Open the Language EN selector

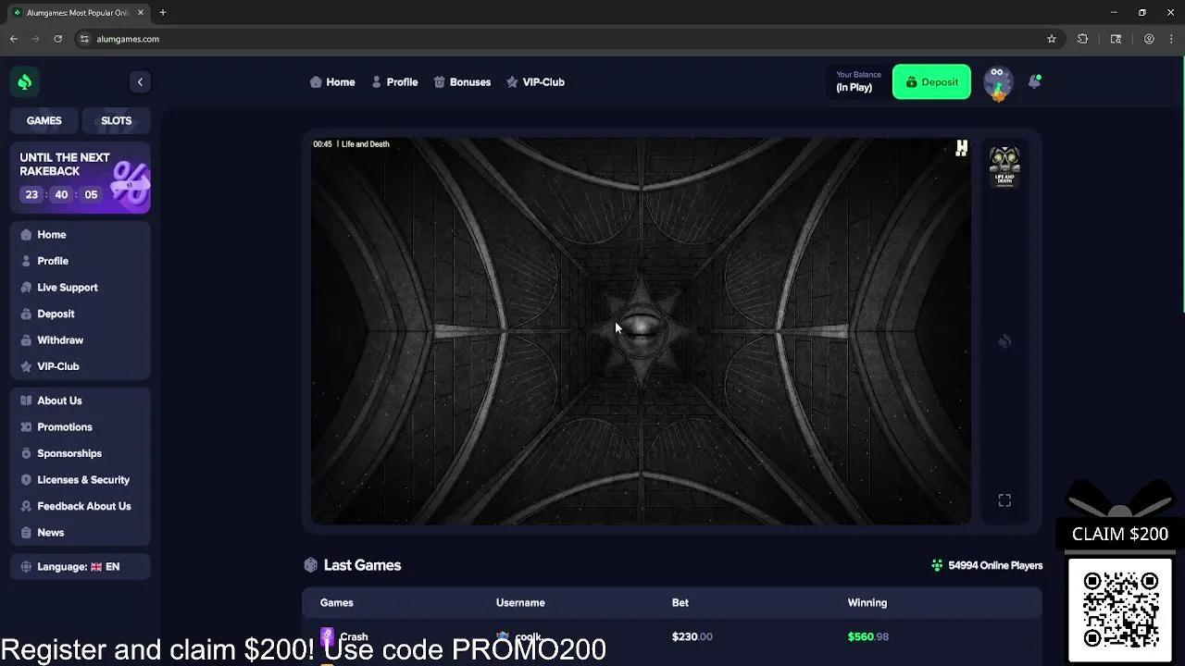click(x=81, y=566)
